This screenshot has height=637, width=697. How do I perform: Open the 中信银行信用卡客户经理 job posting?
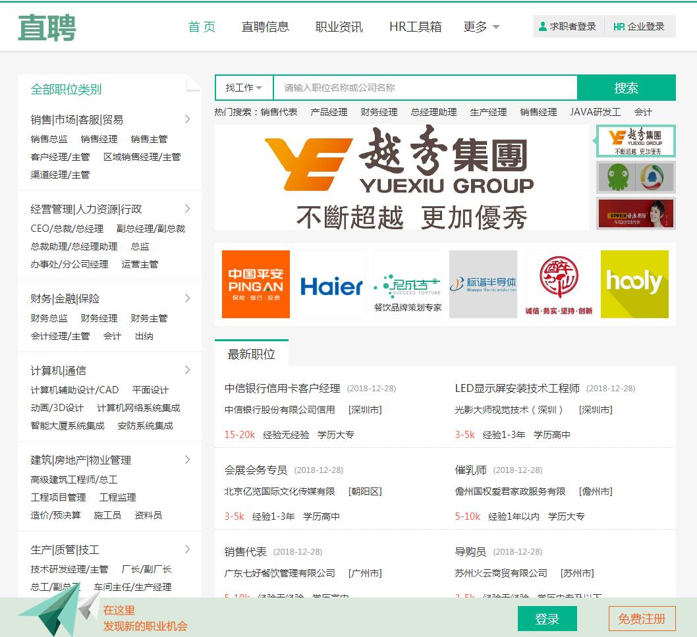(282, 388)
